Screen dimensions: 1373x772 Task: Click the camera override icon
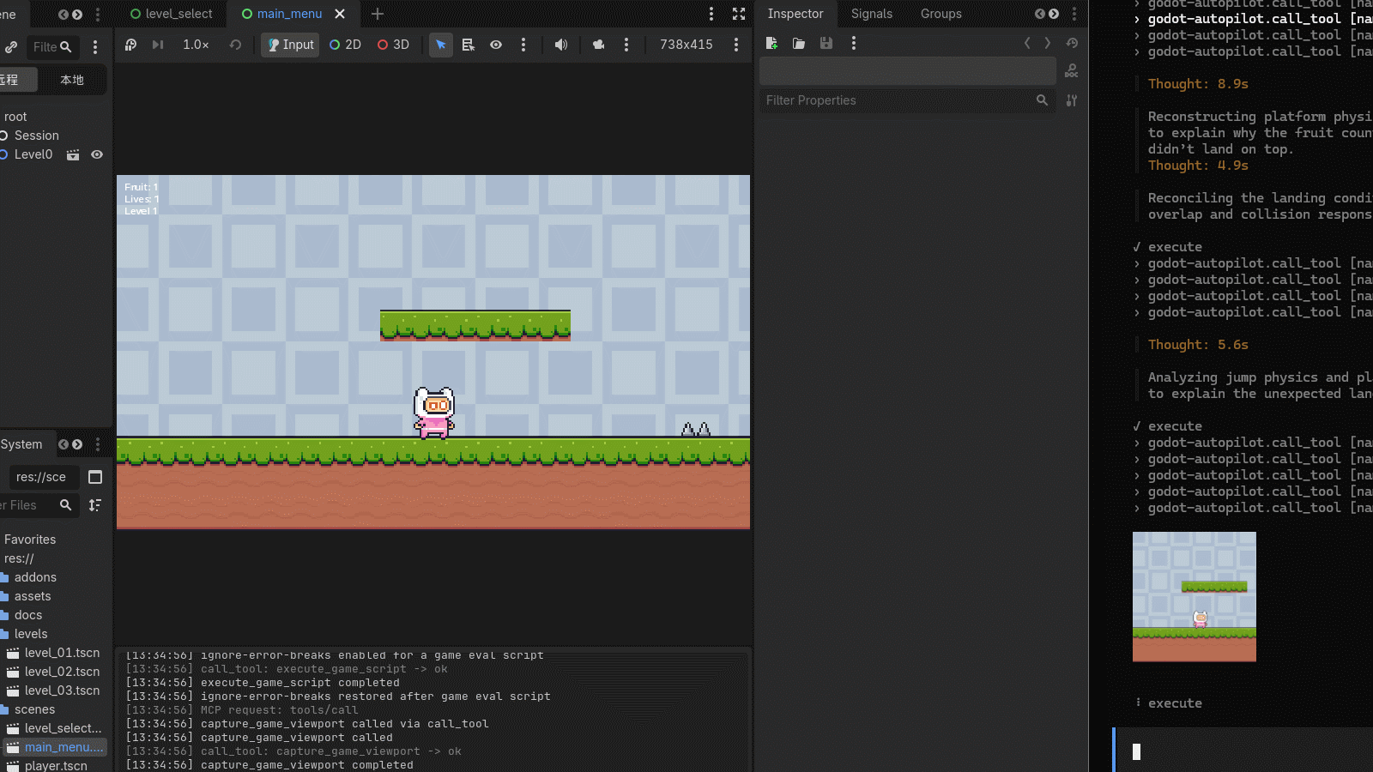click(x=598, y=45)
